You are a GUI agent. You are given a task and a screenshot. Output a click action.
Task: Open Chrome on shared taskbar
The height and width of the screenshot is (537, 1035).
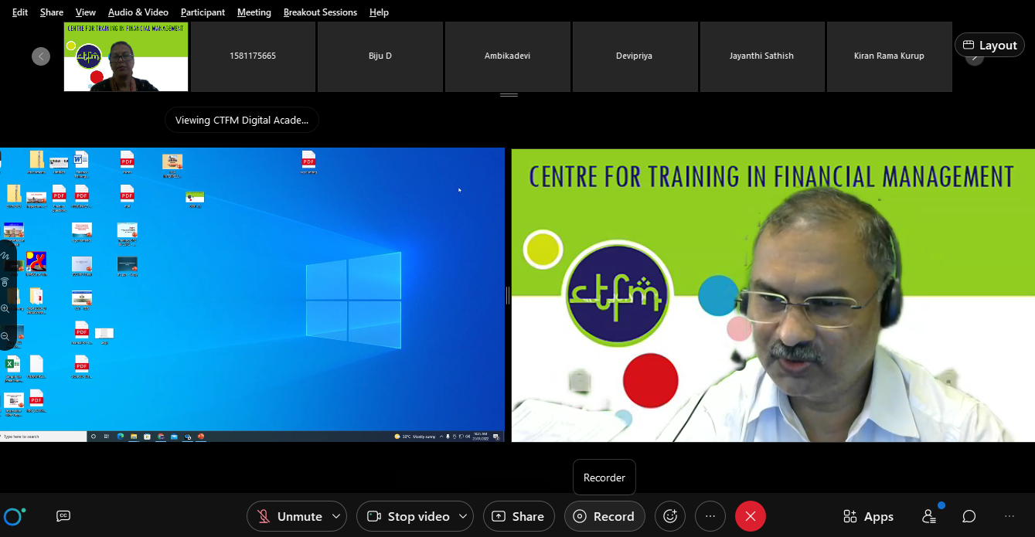(x=161, y=437)
